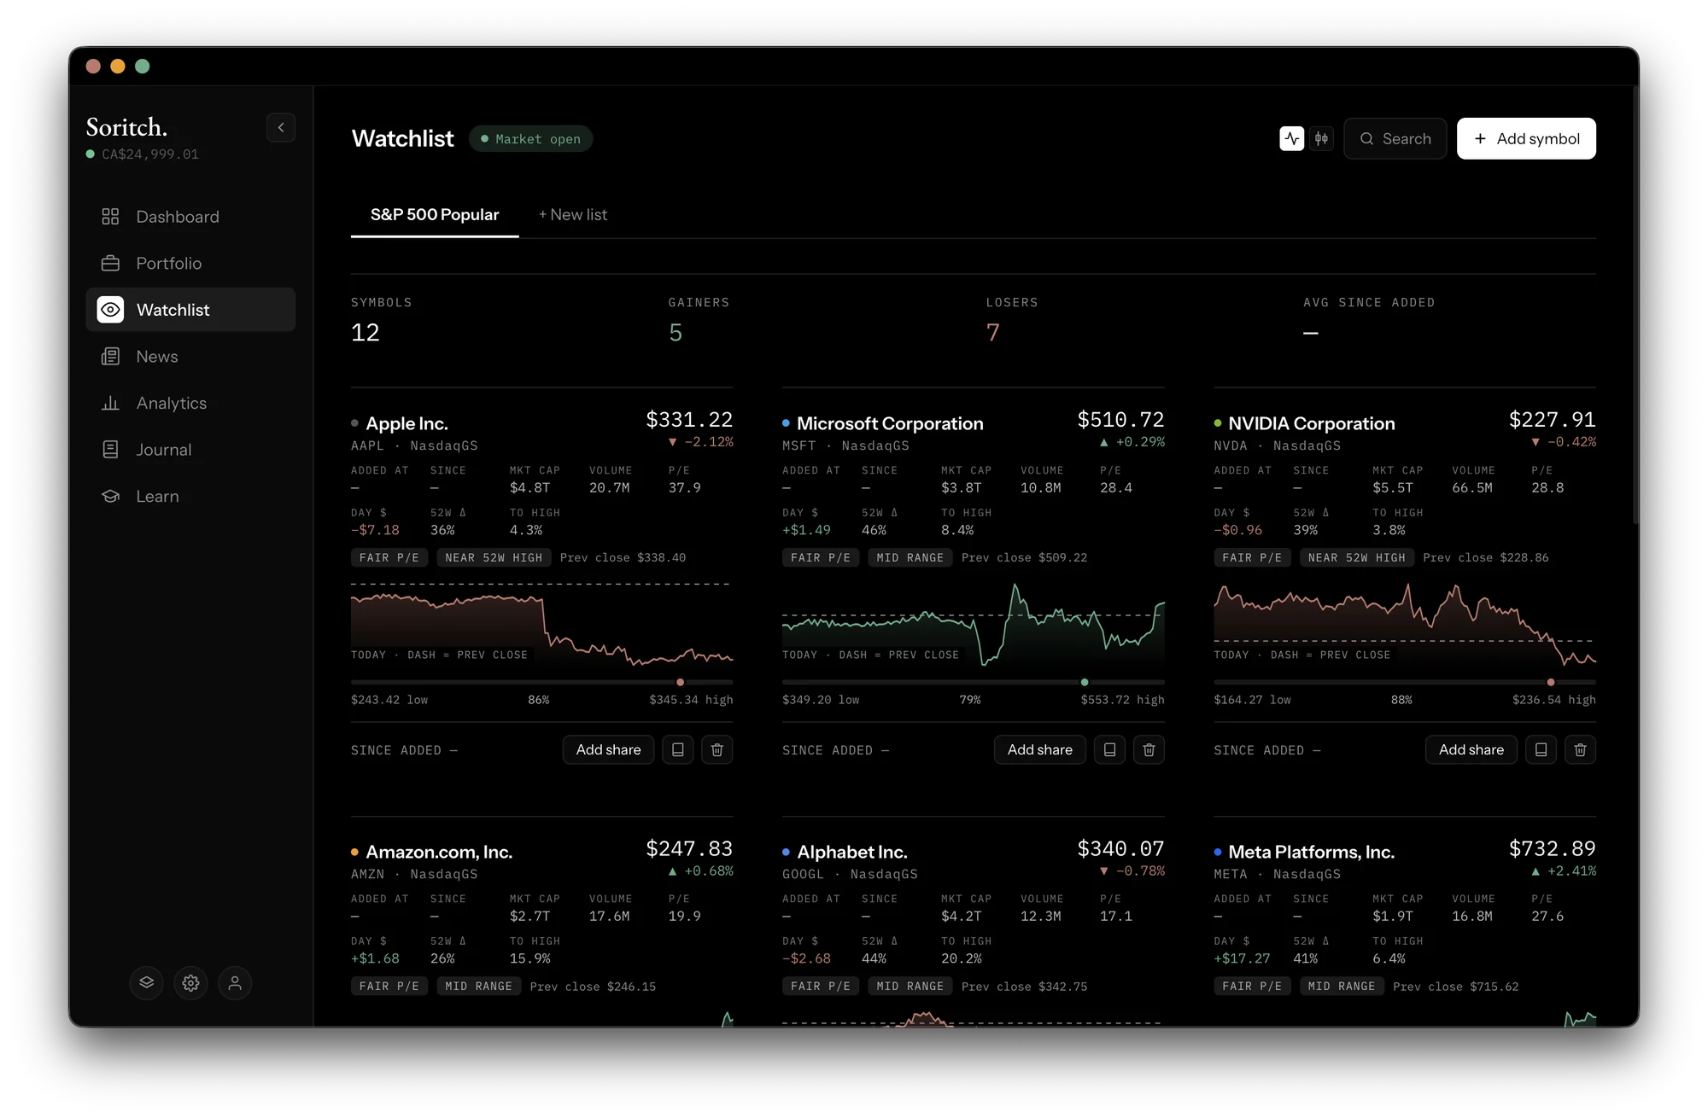Click Add share on the NVIDIA card

[1471, 750]
